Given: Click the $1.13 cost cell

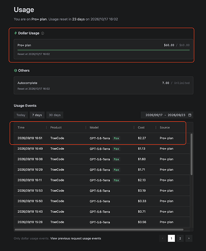Looking at the screenshot, I should tap(142, 149).
